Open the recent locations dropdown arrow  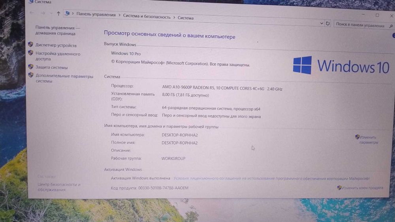pyautogui.click(x=51, y=13)
